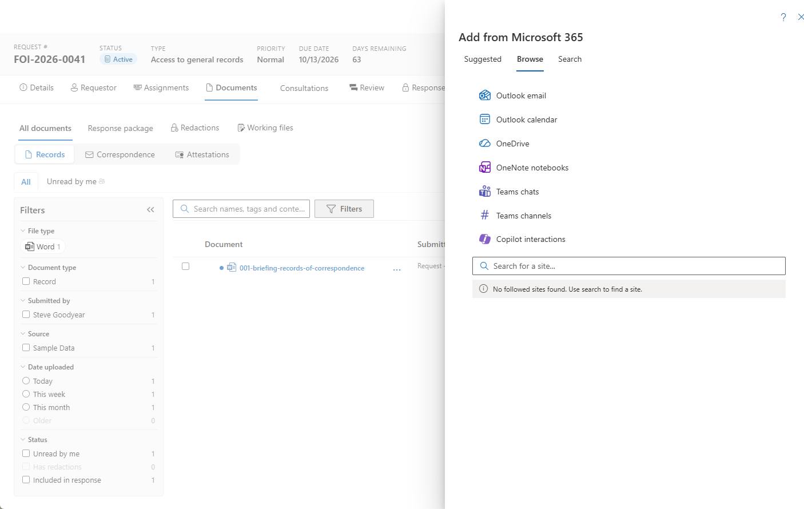The width and height of the screenshot is (804, 509).
Task: Select This week date filter
Action: pyautogui.click(x=26, y=393)
